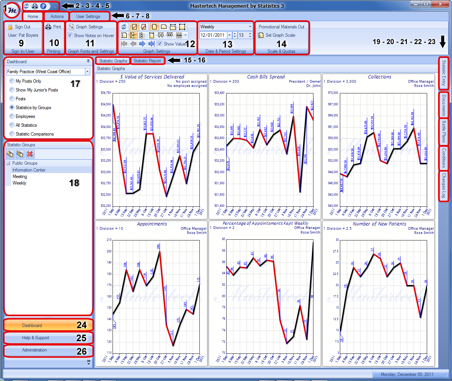Viewport: 452px width, 381px height.
Task: Open Administration navigation button
Action: click(48, 350)
